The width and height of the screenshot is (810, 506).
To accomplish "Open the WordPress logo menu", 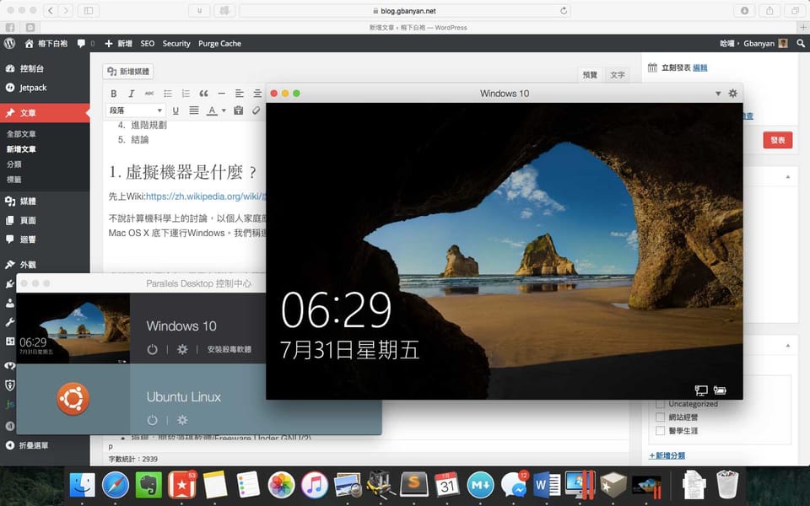I will (x=9, y=43).
